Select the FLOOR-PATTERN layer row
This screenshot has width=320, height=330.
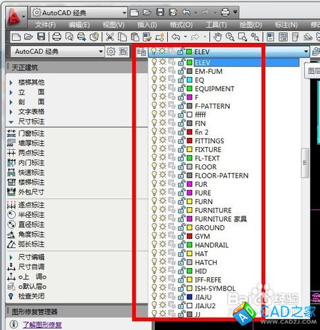point(224,176)
